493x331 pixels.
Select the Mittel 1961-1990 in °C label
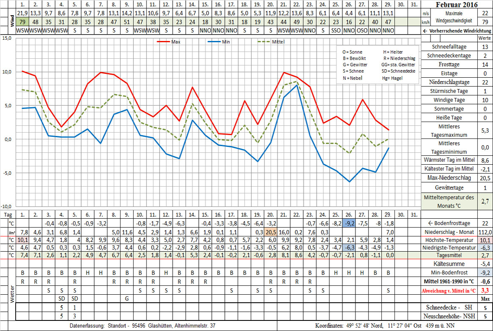(x=449, y=281)
